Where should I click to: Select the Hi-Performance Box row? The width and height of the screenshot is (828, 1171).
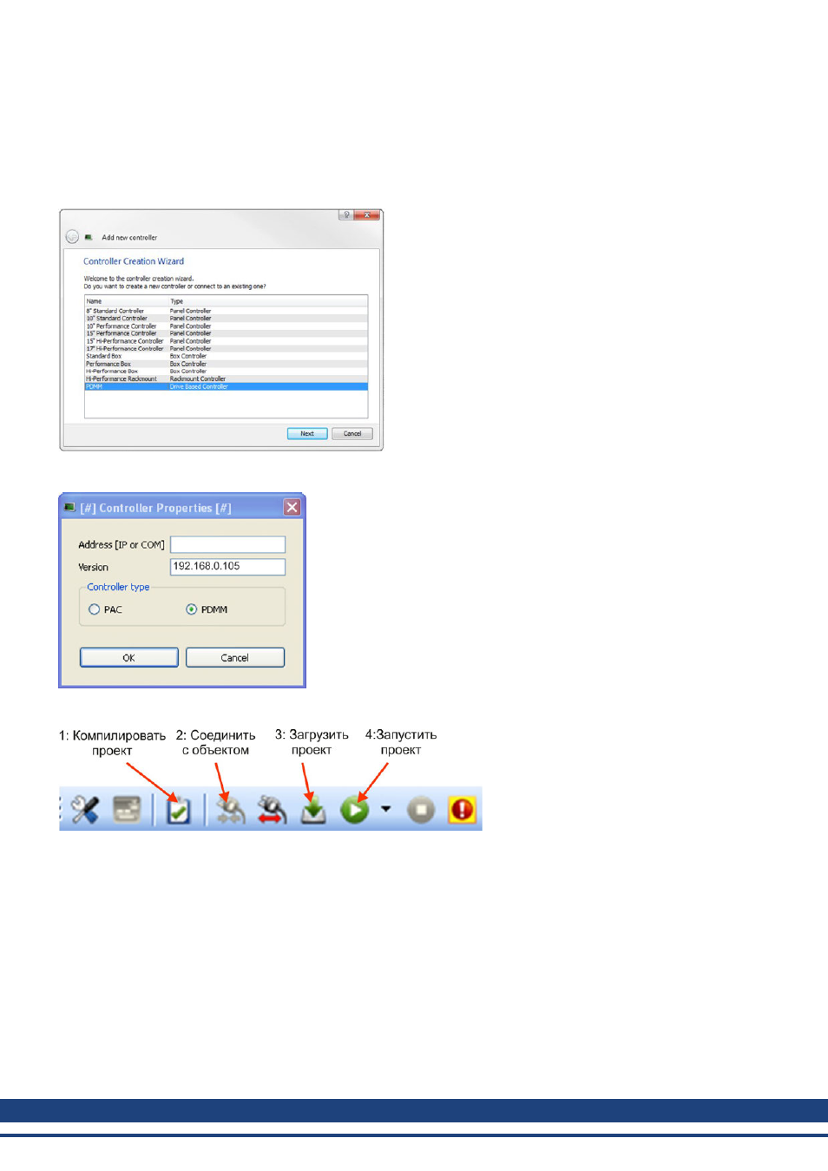click(x=226, y=372)
